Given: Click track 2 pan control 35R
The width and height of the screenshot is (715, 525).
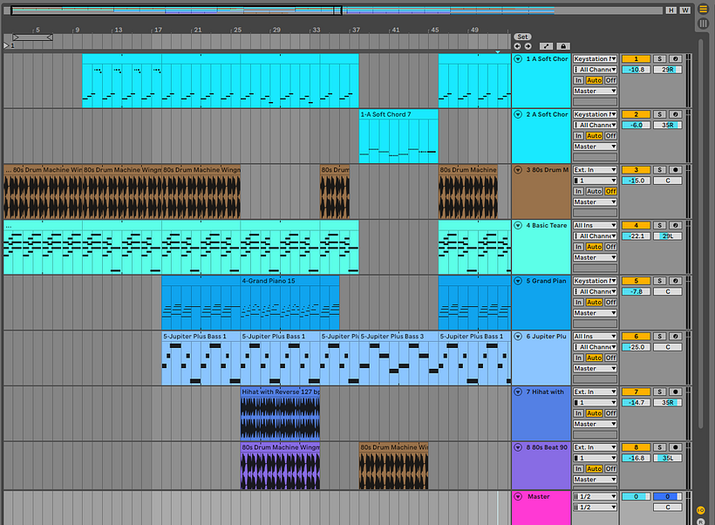Looking at the screenshot, I should tap(668, 125).
